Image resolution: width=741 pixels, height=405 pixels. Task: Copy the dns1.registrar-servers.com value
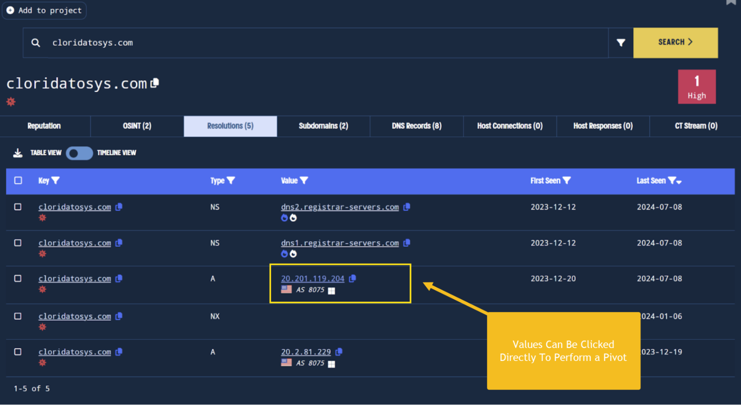point(407,243)
